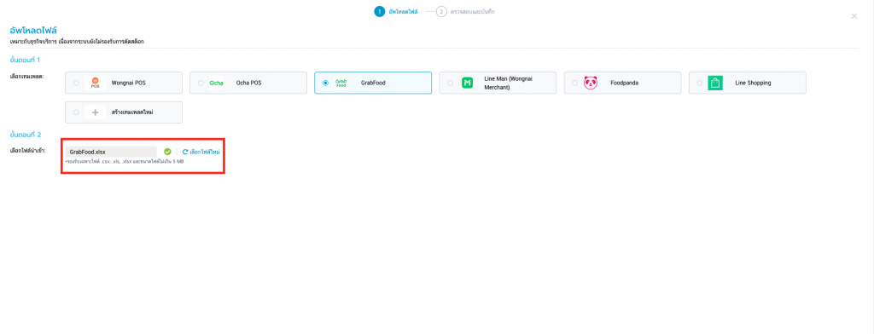Click the Line Shopping bag icon

click(x=715, y=83)
